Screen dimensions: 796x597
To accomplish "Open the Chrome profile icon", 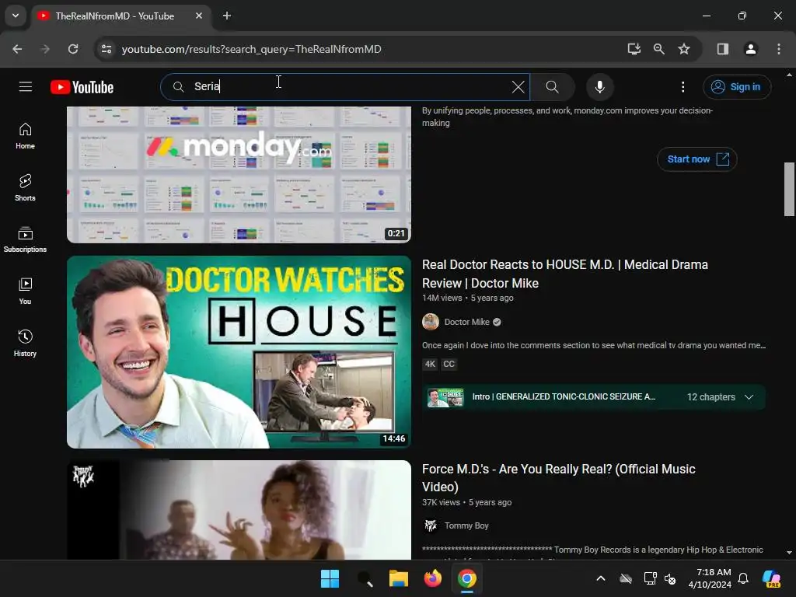I will 750,49.
